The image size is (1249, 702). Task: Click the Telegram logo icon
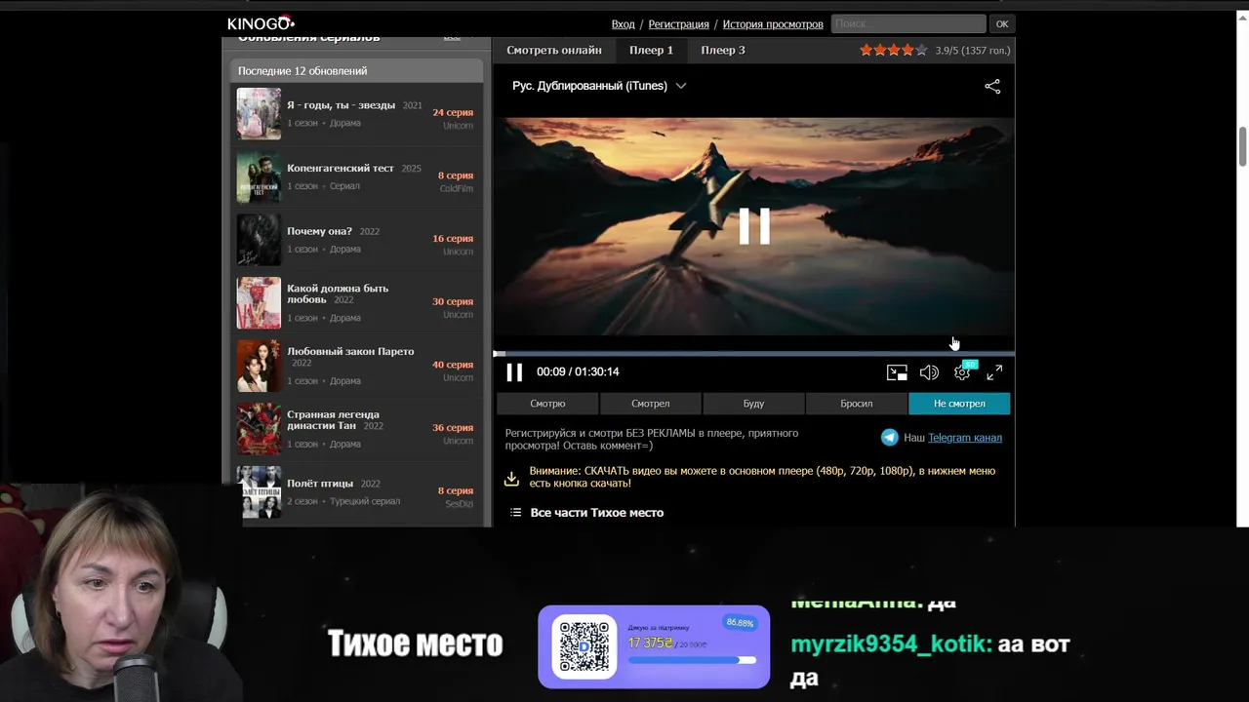(890, 438)
